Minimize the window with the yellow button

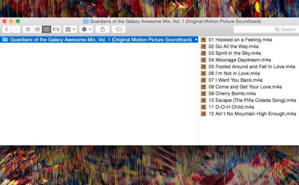coord(11,21)
